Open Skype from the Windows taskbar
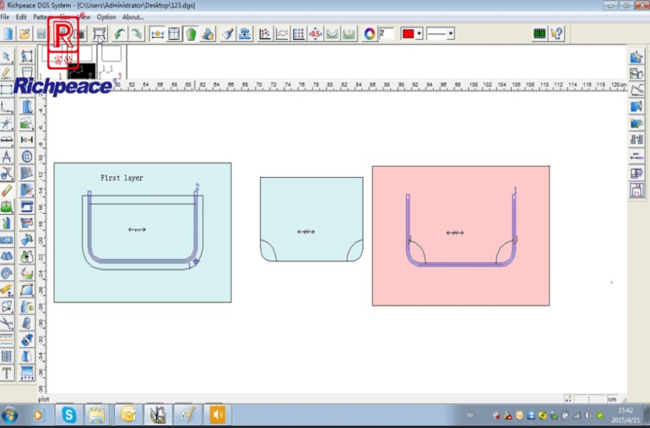 [x=69, y=415]
